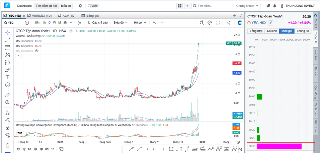Open top navigation settings gear
The width and height of the screenshot is (320, 153).
click(x=80, y=6)
